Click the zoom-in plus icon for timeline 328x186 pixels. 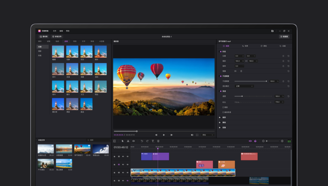click(x=282, y=141)
